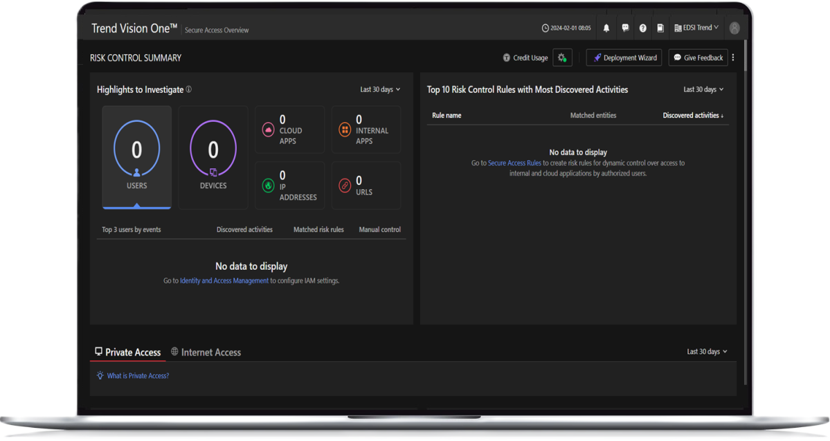Viewport: 830px width, 441px height.
Task: Open the documentation book icon in header
Action: (x=660, y=28)
